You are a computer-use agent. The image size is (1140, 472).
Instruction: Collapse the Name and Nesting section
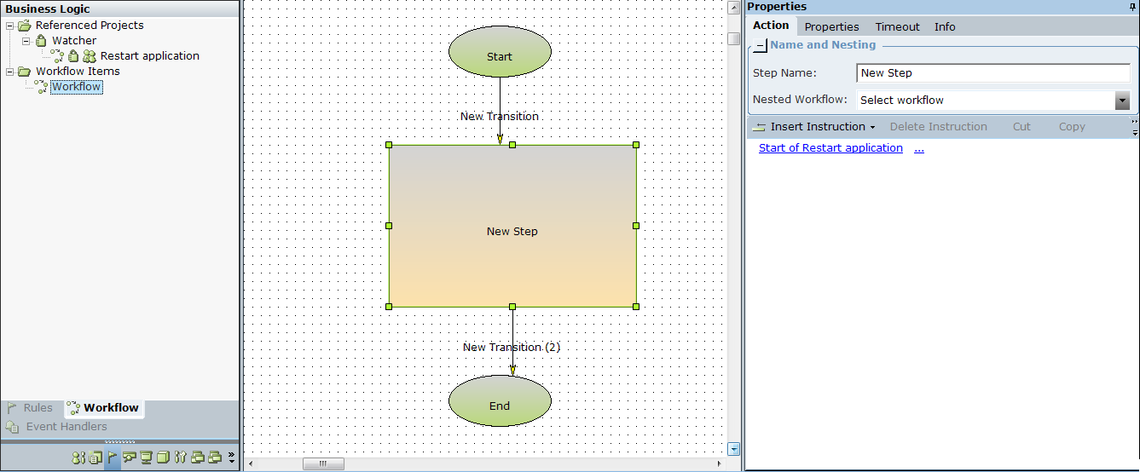click(760, 45)
